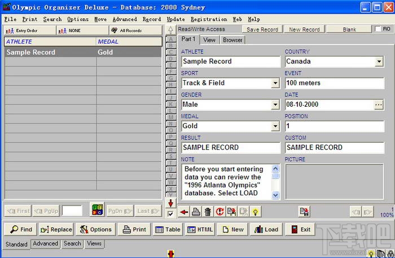Click the colorful four-square icon between PgUp and PgDn

pos(97,209)
